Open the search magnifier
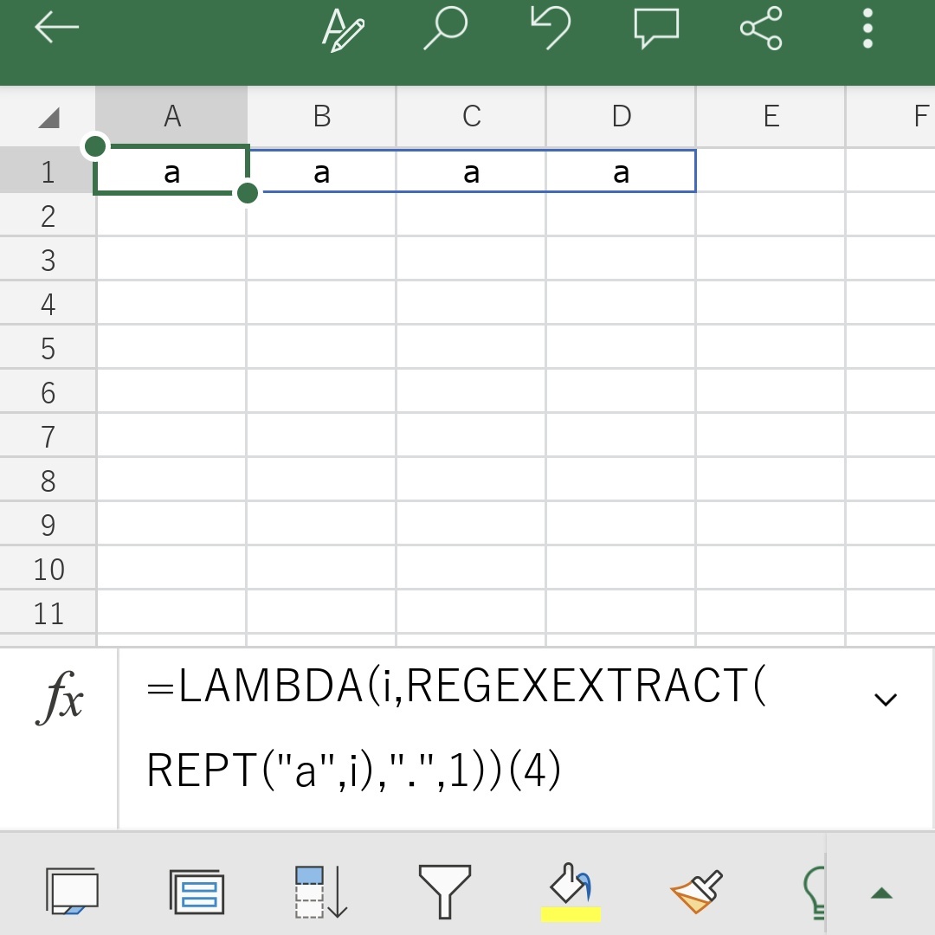This screenshot has width=935, height=935. click(446, 28)
